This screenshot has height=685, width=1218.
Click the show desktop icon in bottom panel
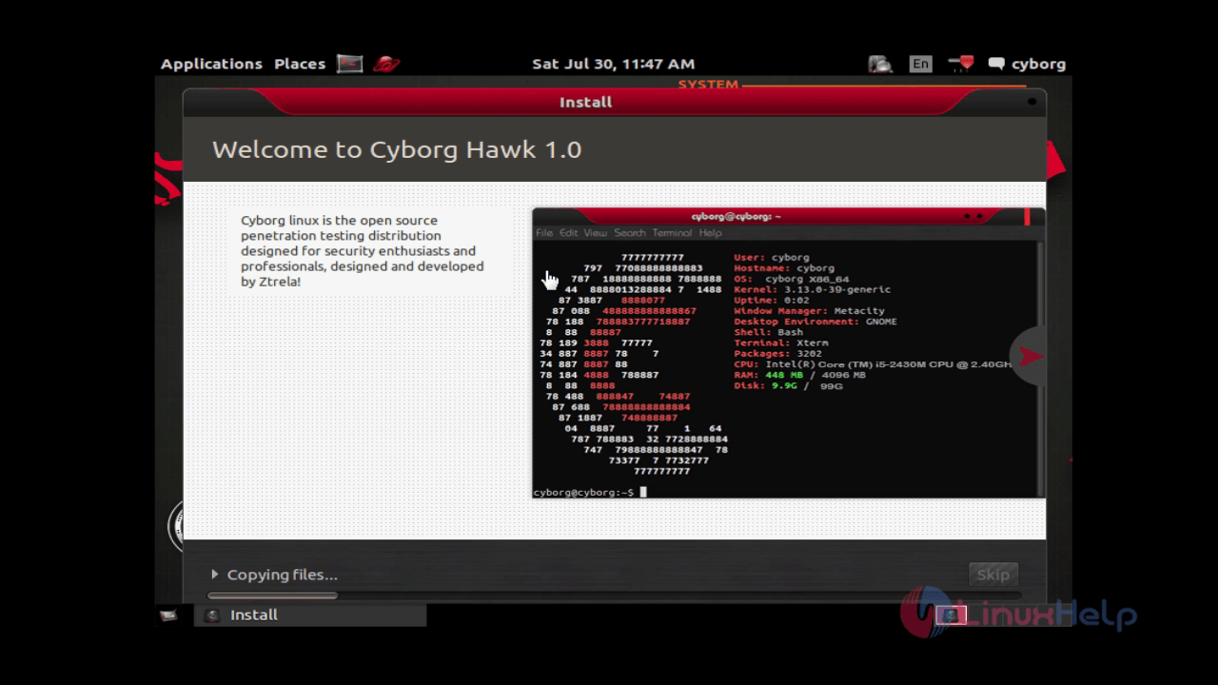168,615
